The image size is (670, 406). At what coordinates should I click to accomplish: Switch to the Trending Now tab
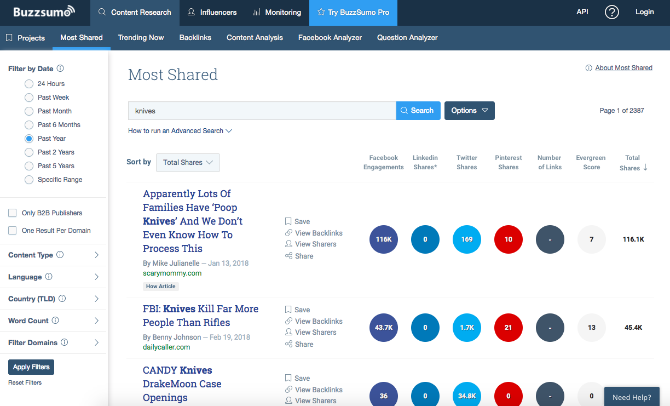(x=141, y=38)
